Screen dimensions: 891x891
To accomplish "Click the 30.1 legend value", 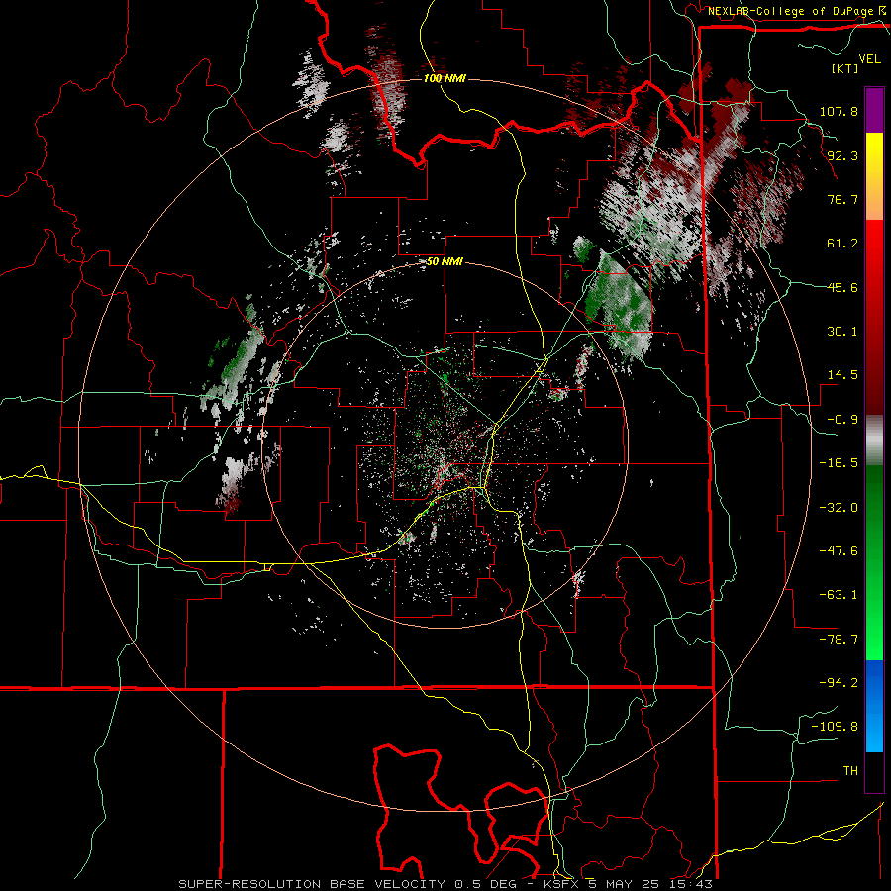I will pyautogui.click(x=842, y=332).
